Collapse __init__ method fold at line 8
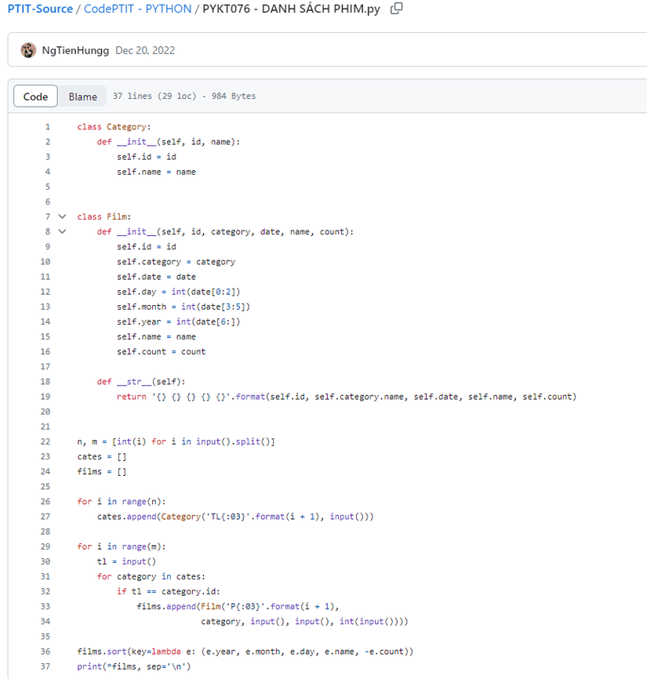The height and width of the screenshot is (679, 647). tap(63, 231)
